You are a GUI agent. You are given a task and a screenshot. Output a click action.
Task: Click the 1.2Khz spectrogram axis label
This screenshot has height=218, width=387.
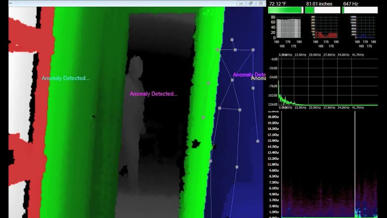pyautogui.click(x=274, y=212)
